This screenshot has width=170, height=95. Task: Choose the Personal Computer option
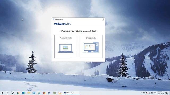pyautogui.click(x=66, y=46)
